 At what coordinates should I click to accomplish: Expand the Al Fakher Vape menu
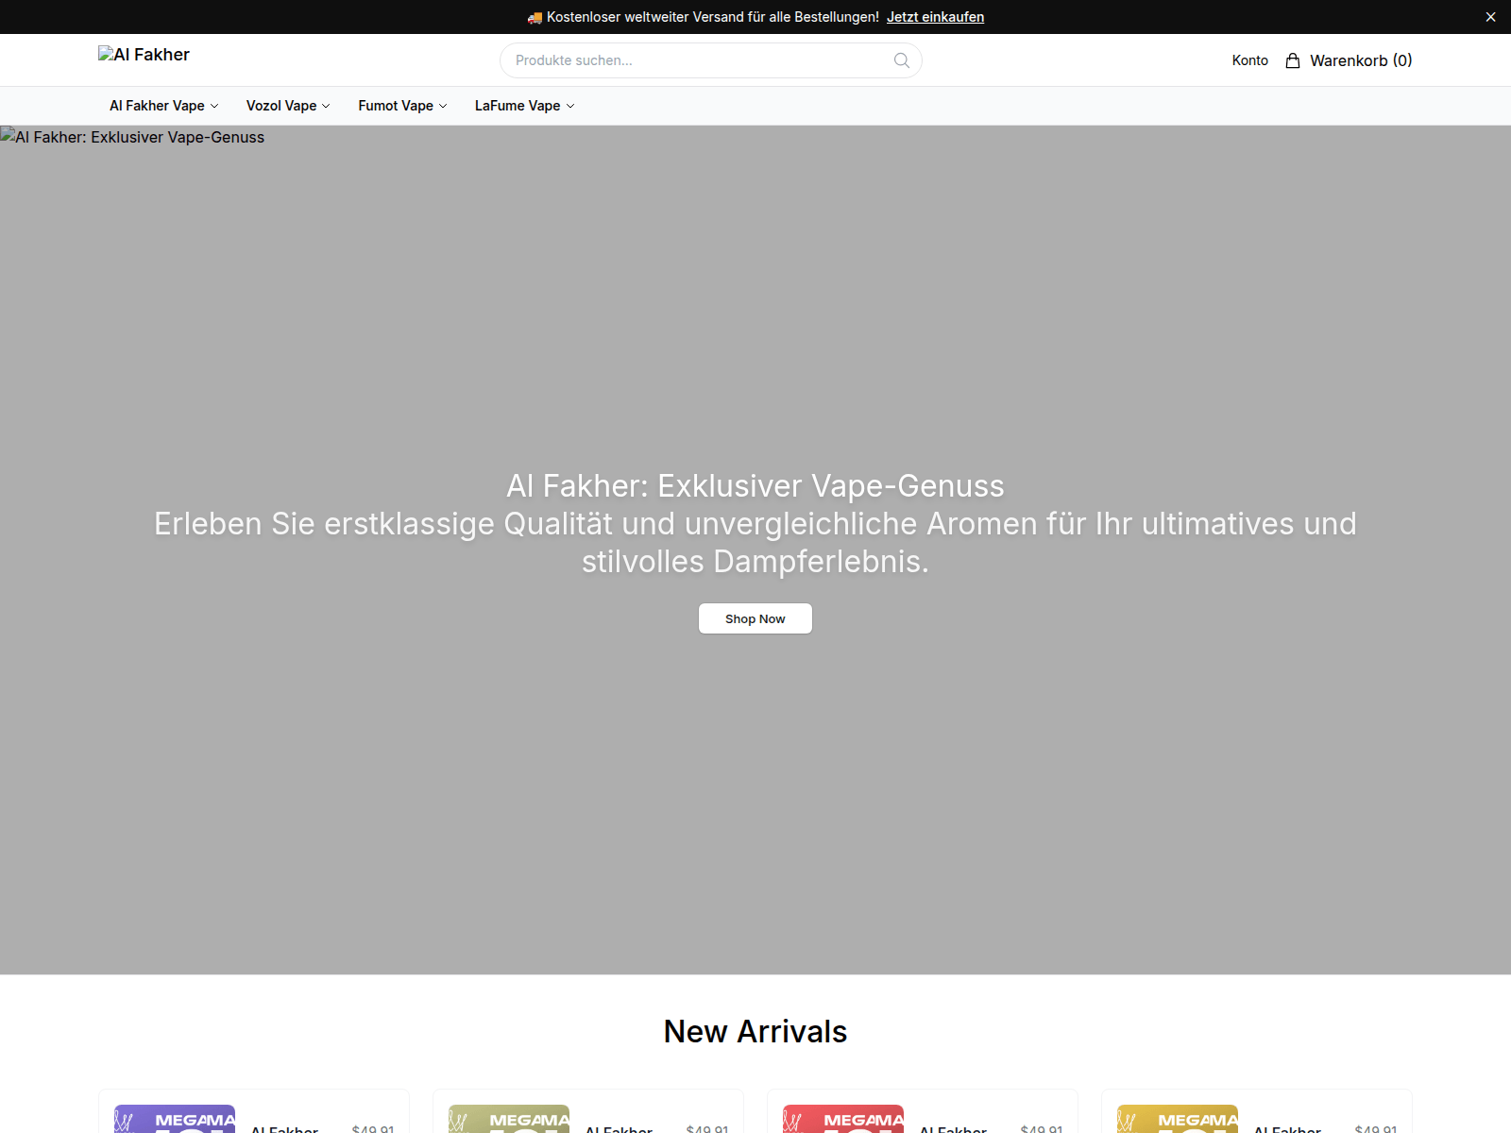click(x=163, y=106)
